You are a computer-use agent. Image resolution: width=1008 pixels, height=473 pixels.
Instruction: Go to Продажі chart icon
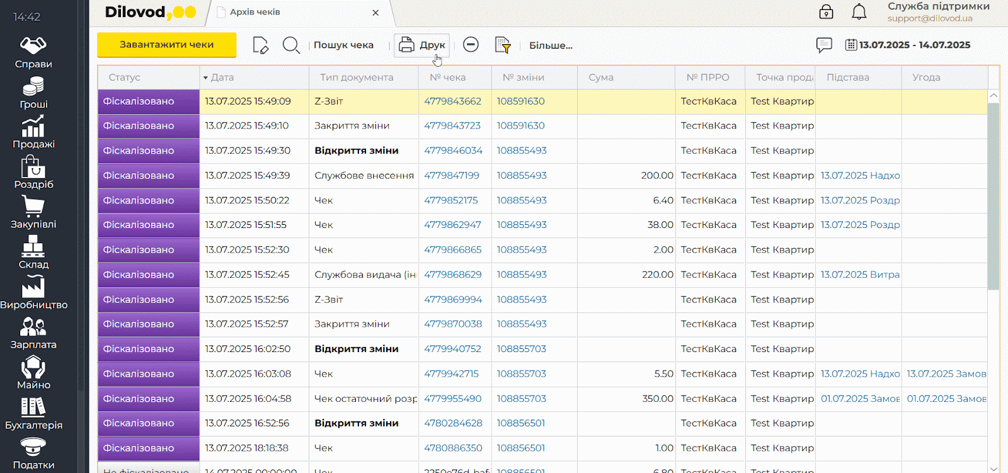[x=33, y=127]
